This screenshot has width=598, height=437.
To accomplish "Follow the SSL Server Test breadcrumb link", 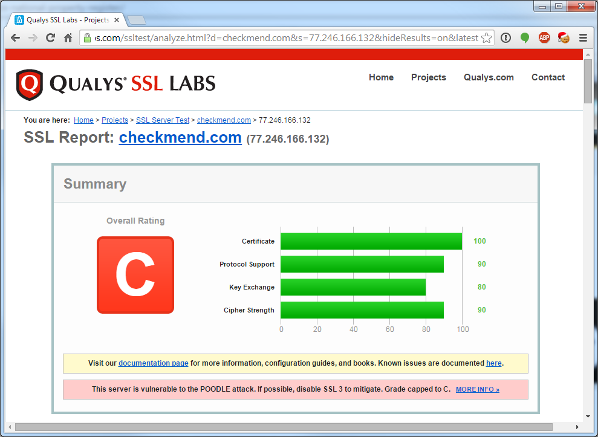I will [x=163, y=120].
